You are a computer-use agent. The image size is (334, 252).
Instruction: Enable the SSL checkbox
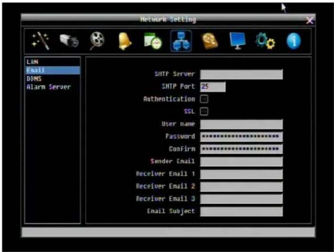coord(204,111)
